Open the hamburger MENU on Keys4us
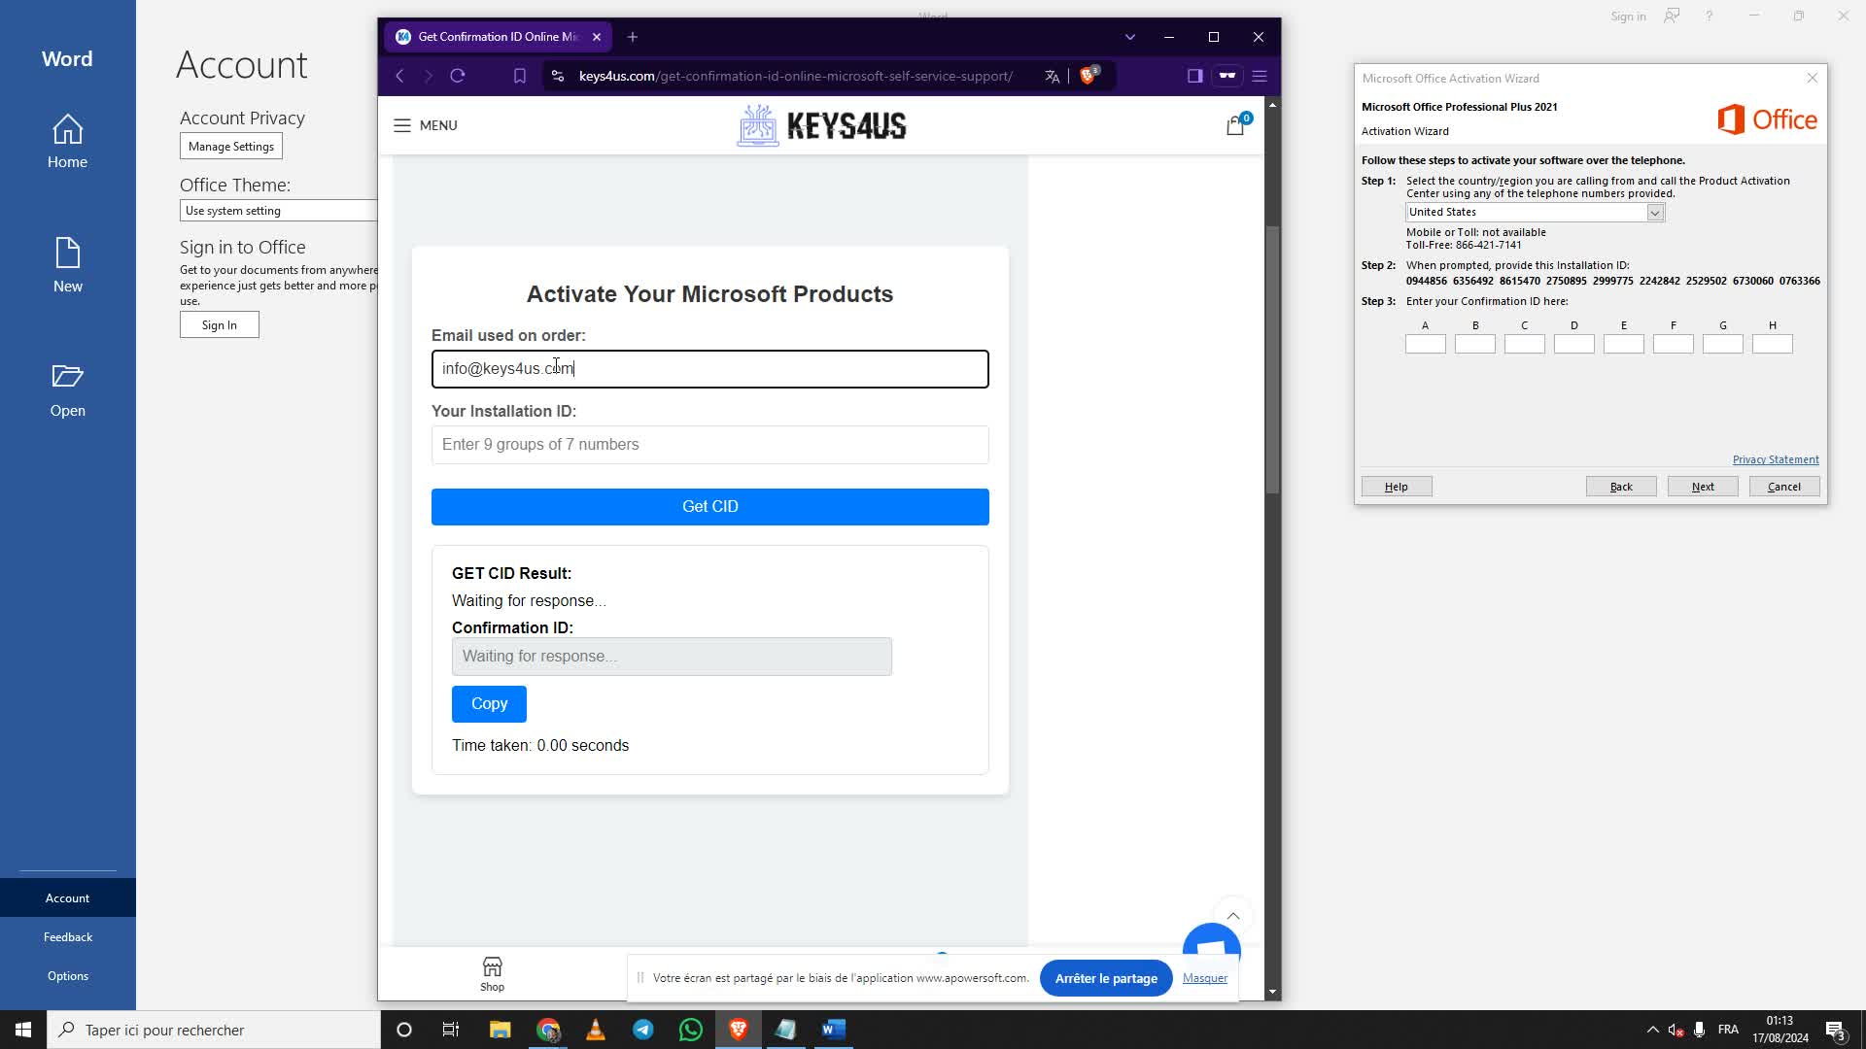The image size is (1866, 1049). coord(425,125)
